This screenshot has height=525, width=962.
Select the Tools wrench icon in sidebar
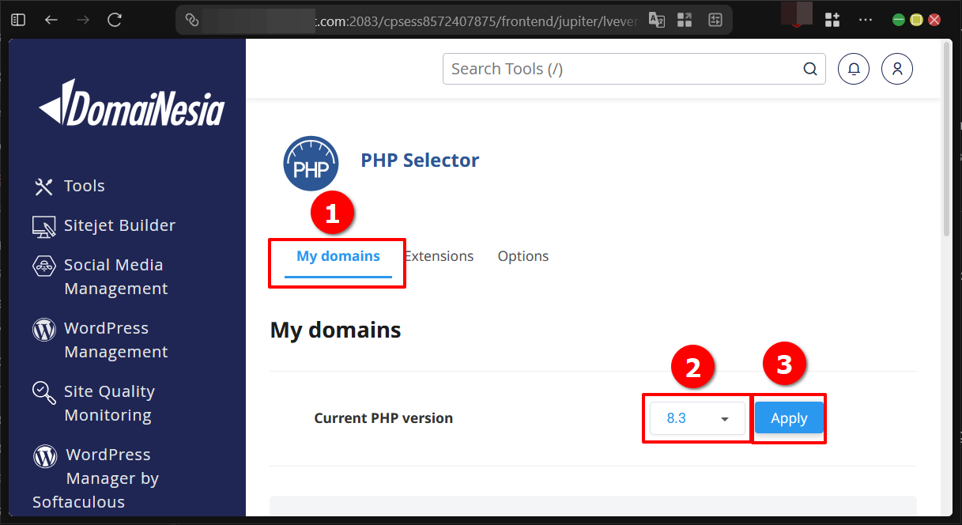point(43,185)
